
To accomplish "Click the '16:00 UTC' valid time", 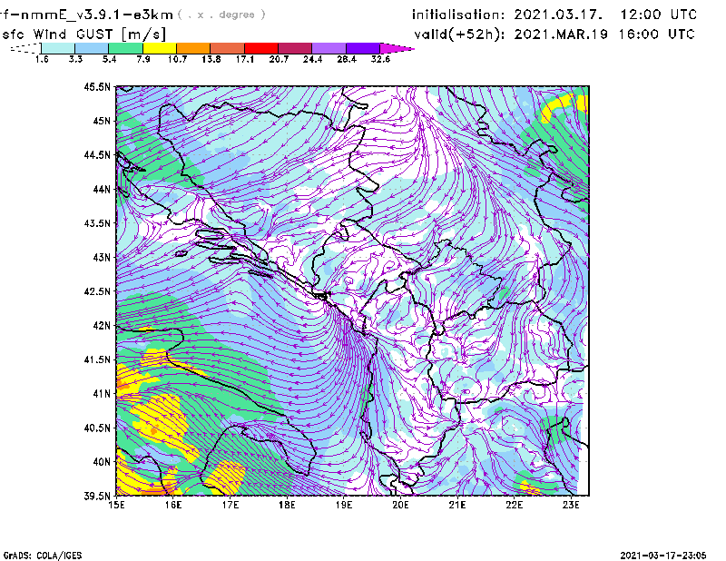I will 657,34.
